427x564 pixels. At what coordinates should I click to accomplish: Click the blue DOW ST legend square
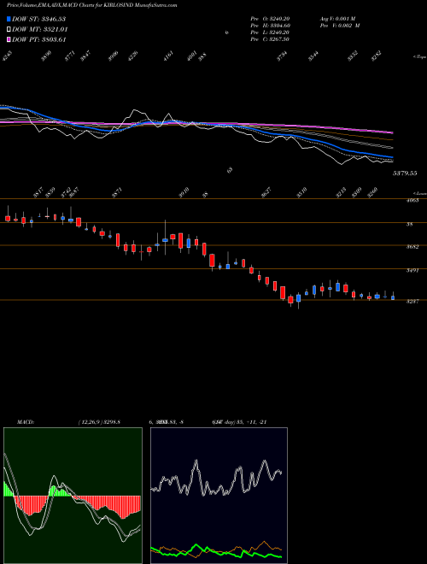point(9,19)
